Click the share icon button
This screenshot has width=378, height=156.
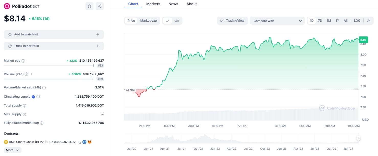[100, 6]
